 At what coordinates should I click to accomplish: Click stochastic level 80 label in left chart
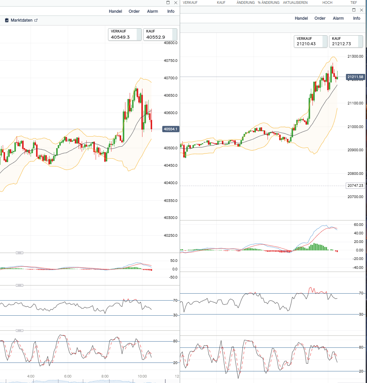pos(175,341)
